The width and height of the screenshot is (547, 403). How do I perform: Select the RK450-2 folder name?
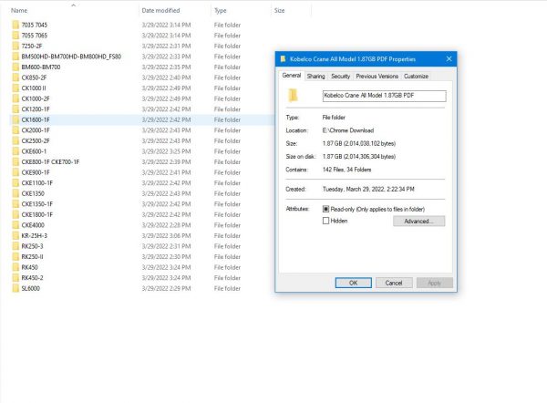click(x=33, y=278)
